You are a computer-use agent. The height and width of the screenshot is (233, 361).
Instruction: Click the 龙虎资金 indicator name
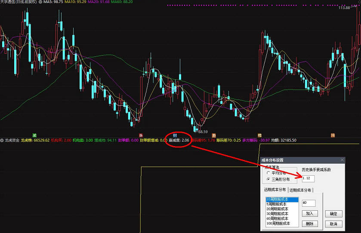(x=12, y=140)
